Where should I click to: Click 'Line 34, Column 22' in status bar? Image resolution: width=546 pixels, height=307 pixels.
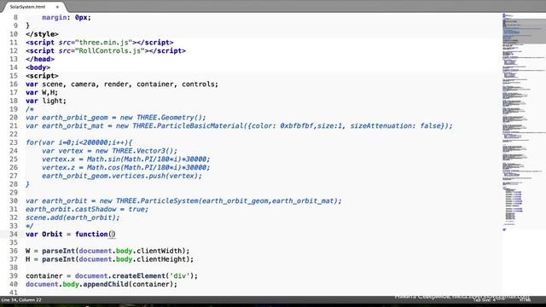click(21, 300)
